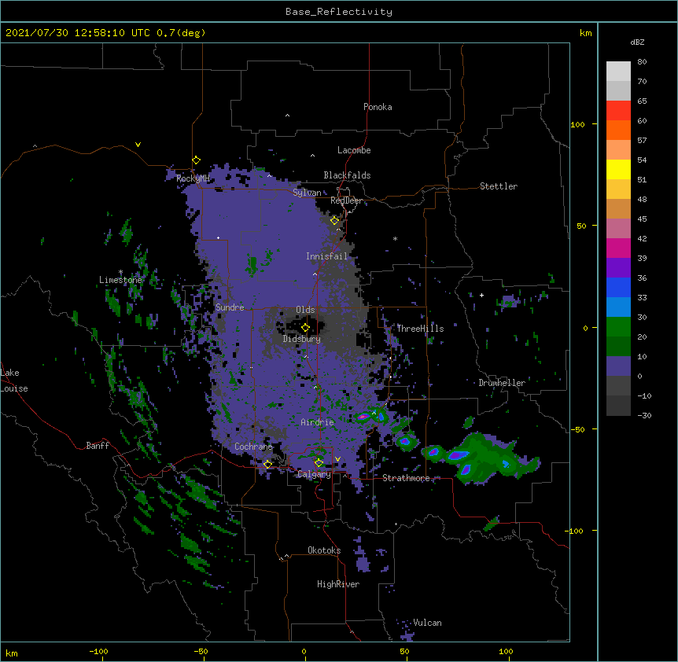
Task: Select the yellow 51-54 dBZ legend swatch
Action: pyautogui.click(x=618, y=170)
